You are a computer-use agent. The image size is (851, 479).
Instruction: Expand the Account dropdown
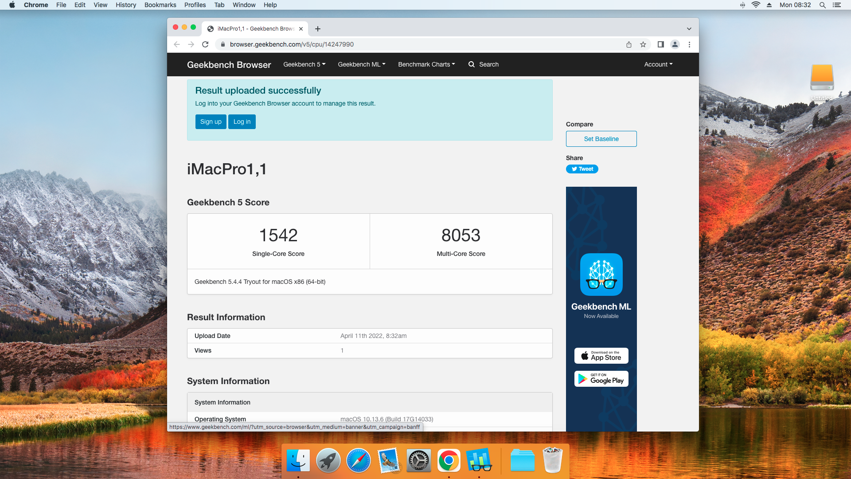tap(658, 64)
